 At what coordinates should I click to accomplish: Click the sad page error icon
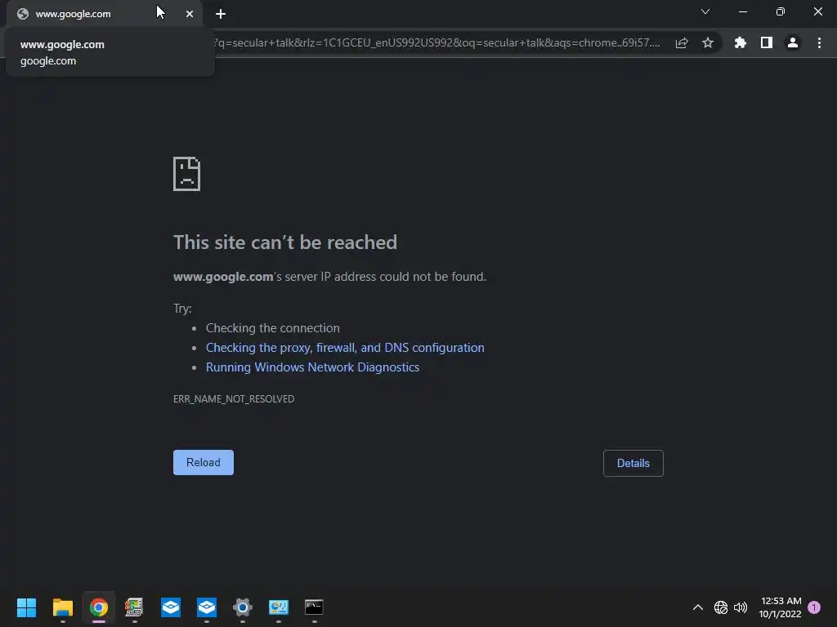tap(187, 174)
